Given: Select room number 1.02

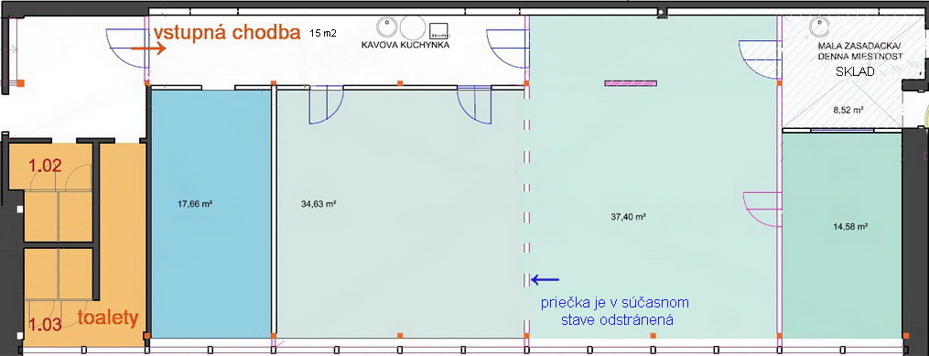Looking at the screenshot, I should tap(45, 166).
